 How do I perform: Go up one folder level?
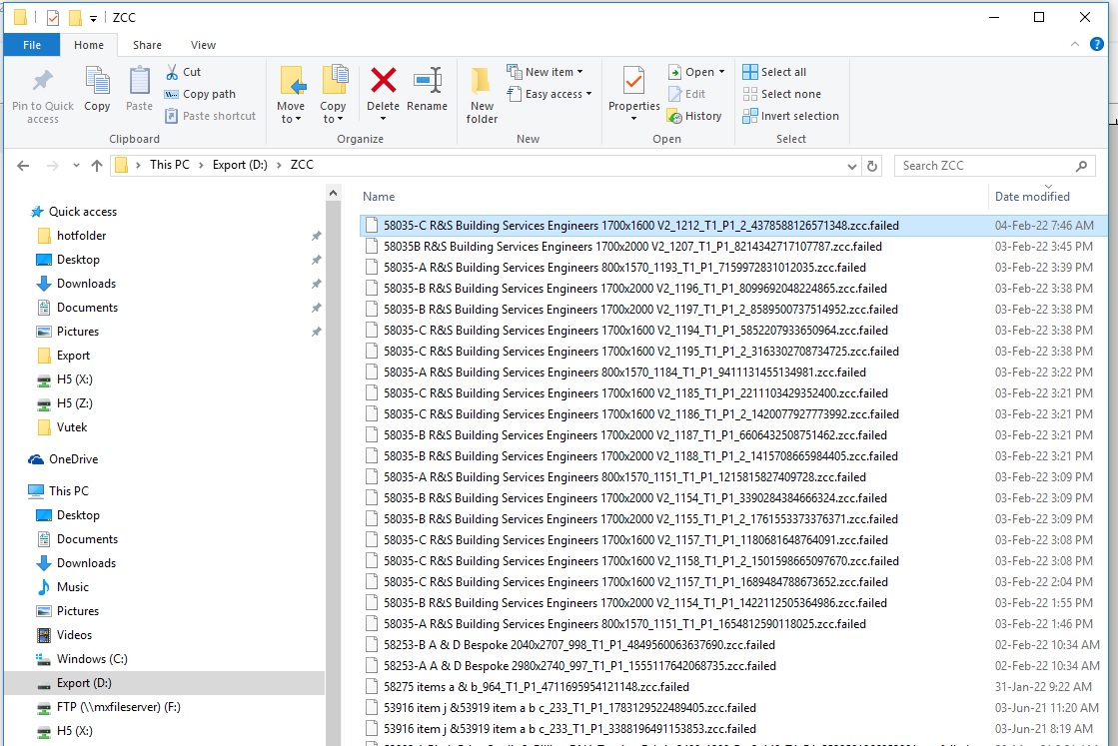[97, 166]
